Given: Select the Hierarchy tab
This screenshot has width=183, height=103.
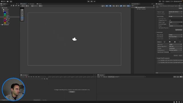Looking at the screenshot, I should (135, 4).
